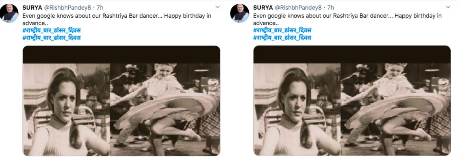The height and width of the screenshot is (160, 458).
Task: Click left tweet text about Happy birthday
Action: (117, 19)
